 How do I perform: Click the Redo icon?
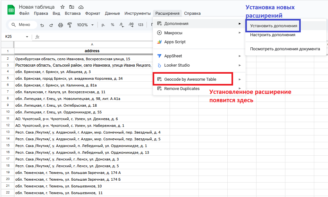[51, 24]
